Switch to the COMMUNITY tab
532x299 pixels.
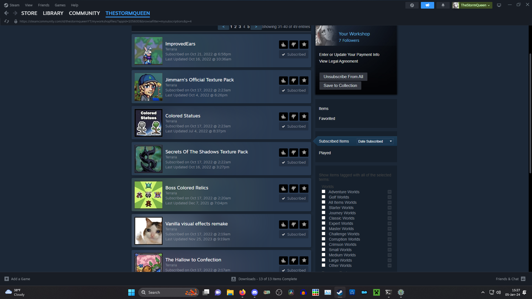(x=84, y=13)
